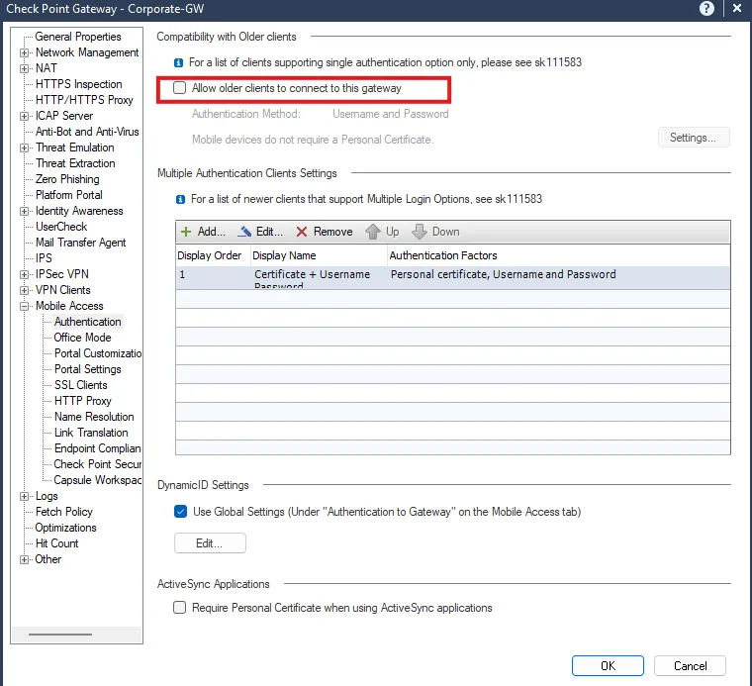The height and width of the screenshot is (686, 752).
Task: Open Anti-Bot and Anti-Virus page
Action: click(87, 132)
